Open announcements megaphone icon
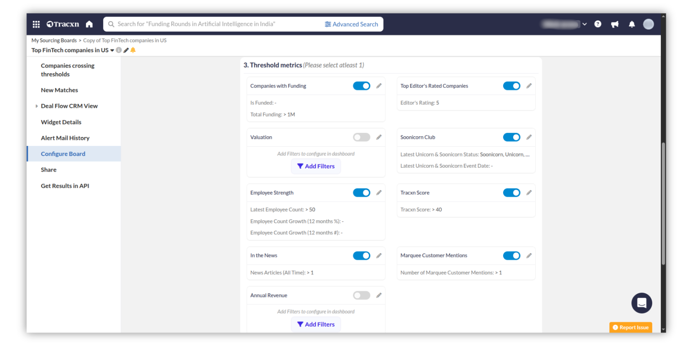693x346 pixels. (615, 24)
